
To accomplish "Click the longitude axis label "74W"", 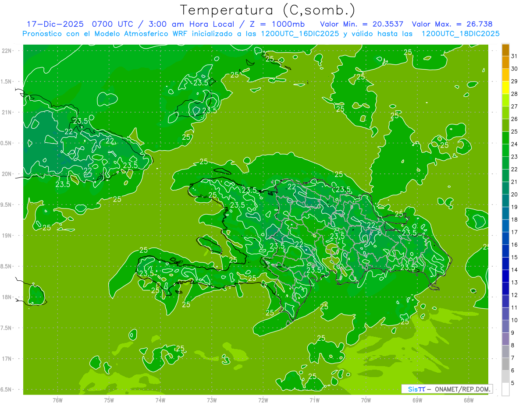I will [x=160, y=400].
